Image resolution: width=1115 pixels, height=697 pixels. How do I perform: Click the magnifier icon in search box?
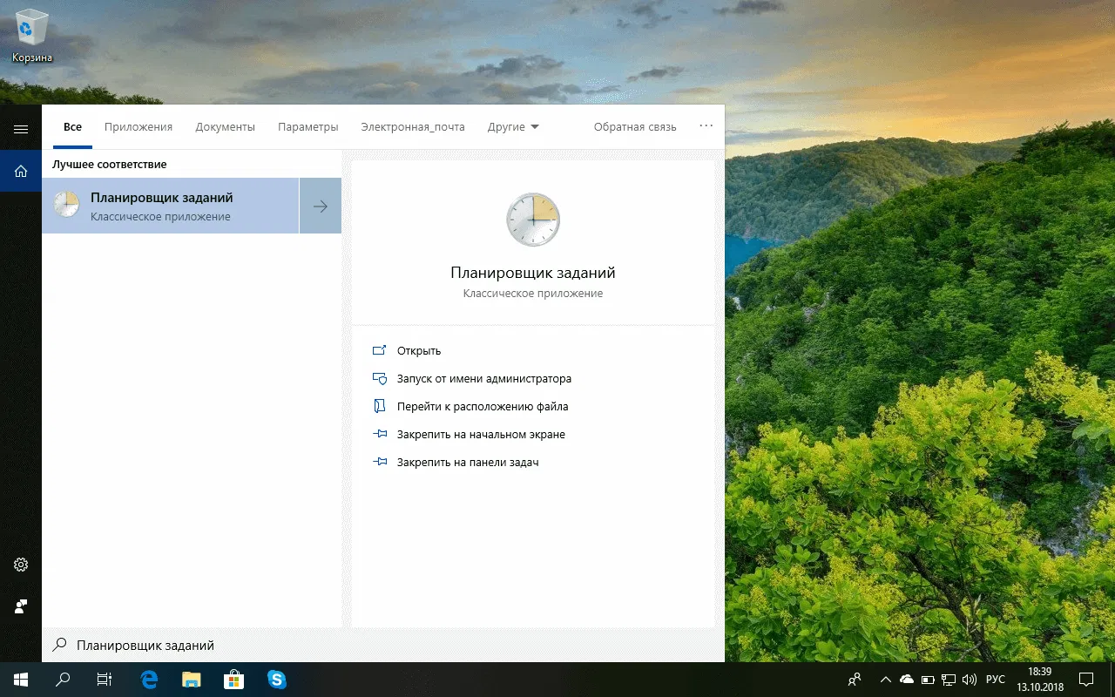pyautogui.click(x=60, y=646)
